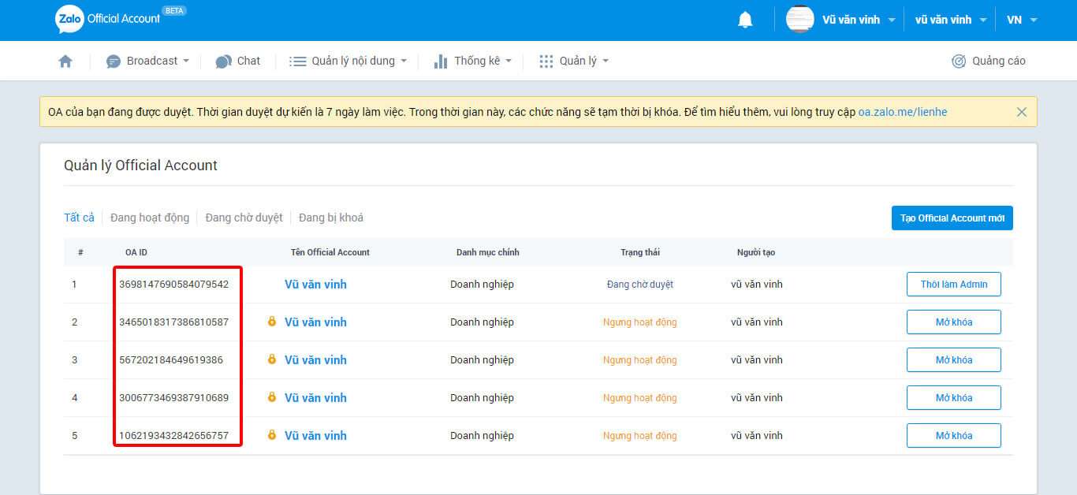The height and width of the screenshot is (495, 1077).
Task: Select the Đang chờ duyệt tab
Action: click(x=244, y=218)
